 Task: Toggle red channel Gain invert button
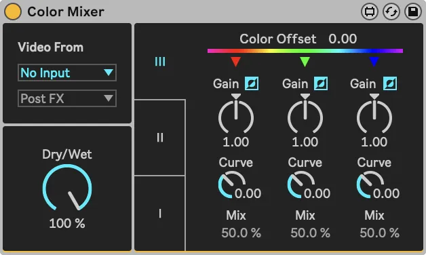pyautogui.click(x=252, y=83)
